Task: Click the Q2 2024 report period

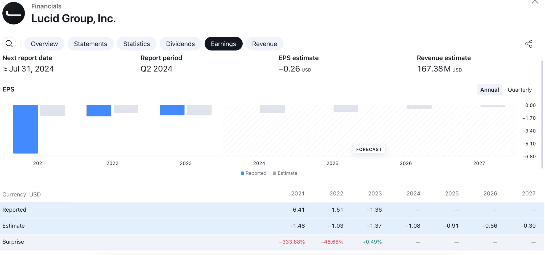Action: click(x=156, y=69)
